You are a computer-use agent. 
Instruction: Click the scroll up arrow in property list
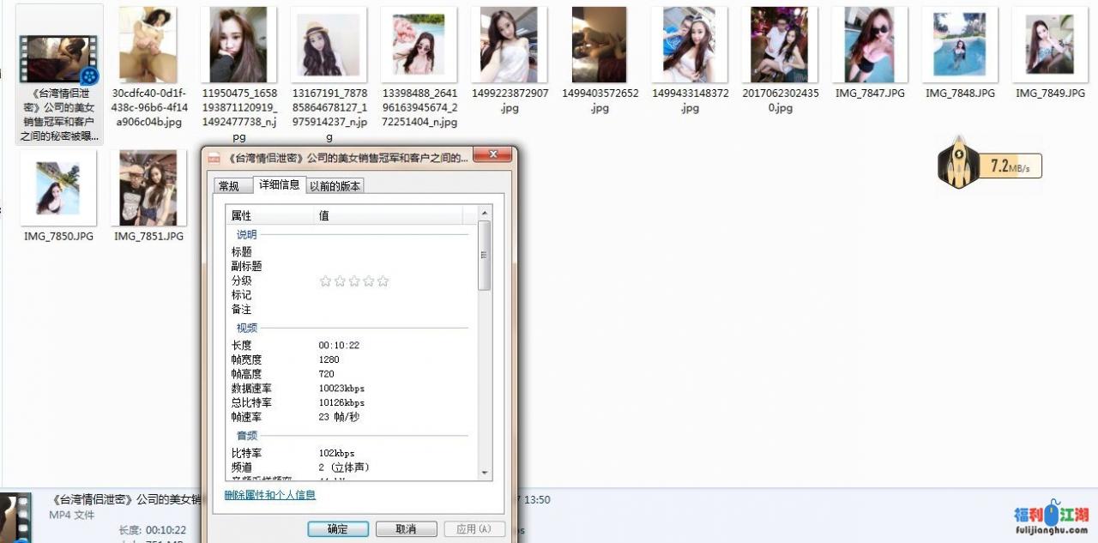(485, 213)
